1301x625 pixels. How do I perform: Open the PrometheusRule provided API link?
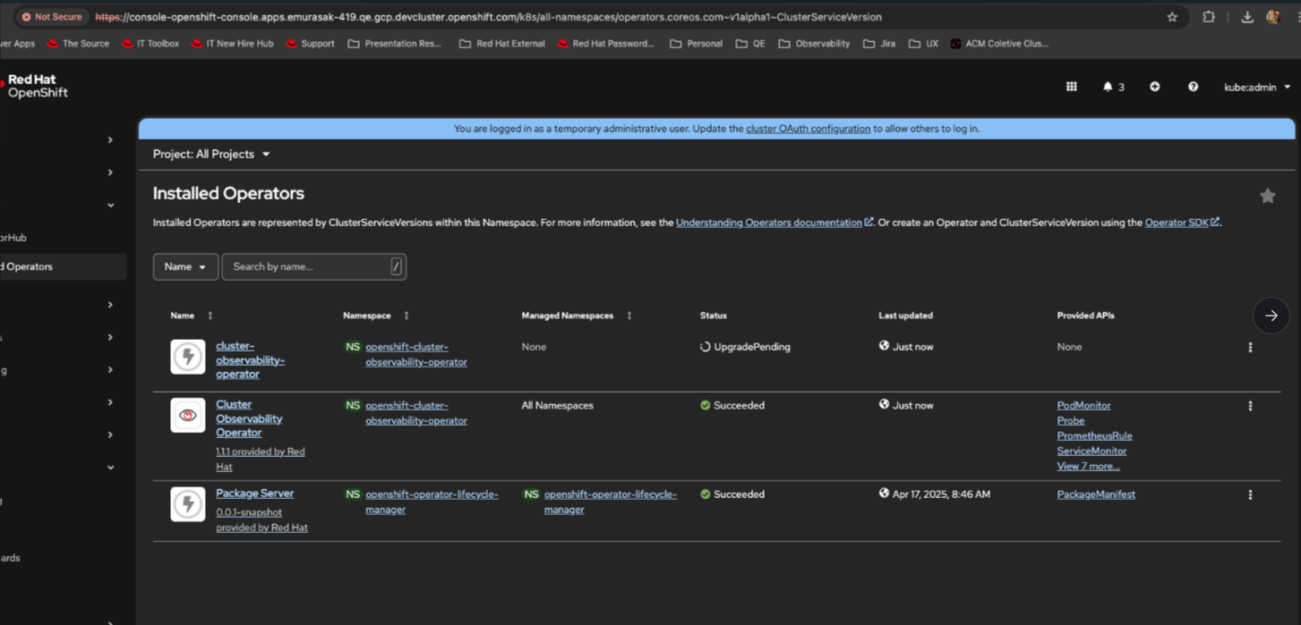click(1094, 436)
